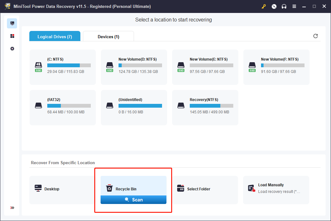This screenshot has height=221, width=331.
Task: Select the New Volume E: drive icon
Action: 181,67
